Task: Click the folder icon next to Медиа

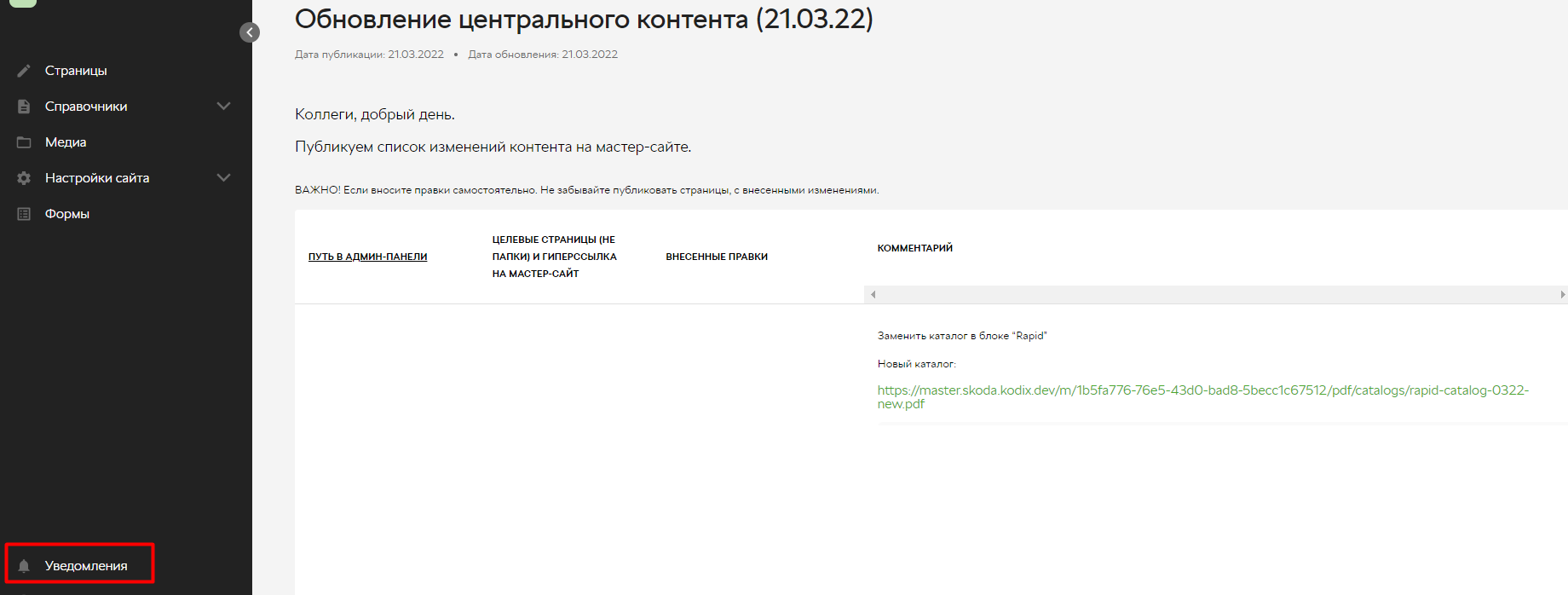Action: [x=24, y=142]
